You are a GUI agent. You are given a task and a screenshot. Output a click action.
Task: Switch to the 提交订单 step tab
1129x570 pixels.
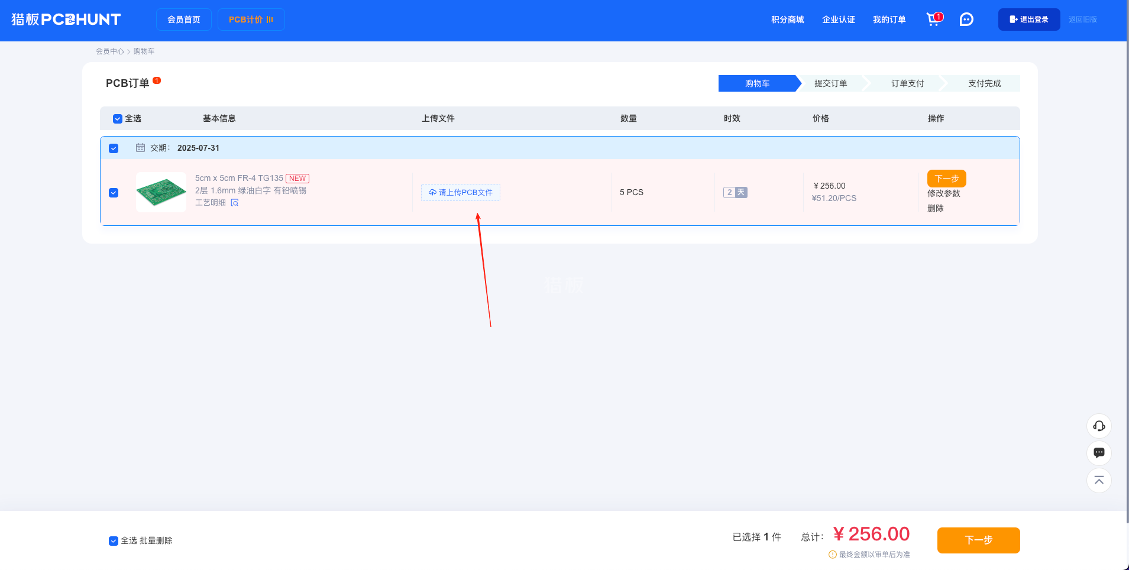coord(830,83)
